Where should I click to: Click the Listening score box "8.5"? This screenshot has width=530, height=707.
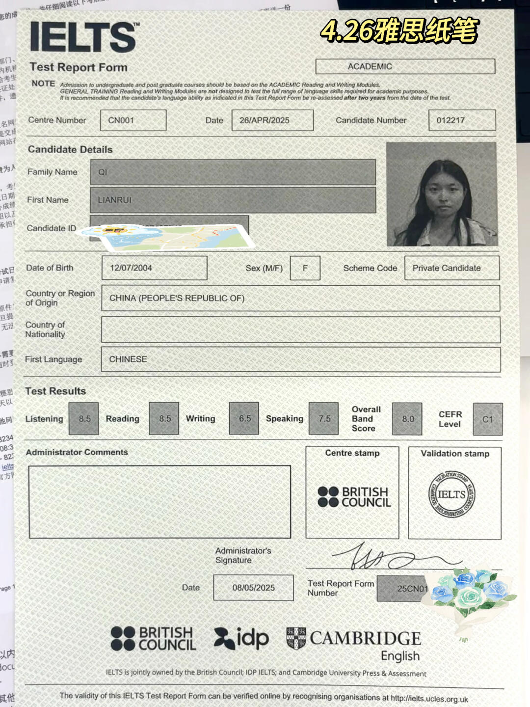tap(84, 419)
